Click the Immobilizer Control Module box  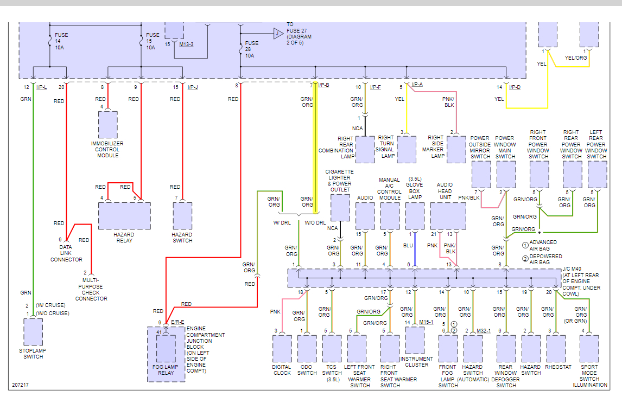coord(108,124)
